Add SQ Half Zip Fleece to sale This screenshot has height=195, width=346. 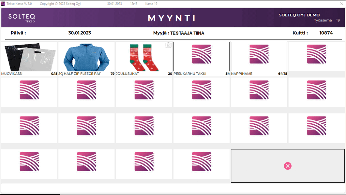click(x=87, y=57)
